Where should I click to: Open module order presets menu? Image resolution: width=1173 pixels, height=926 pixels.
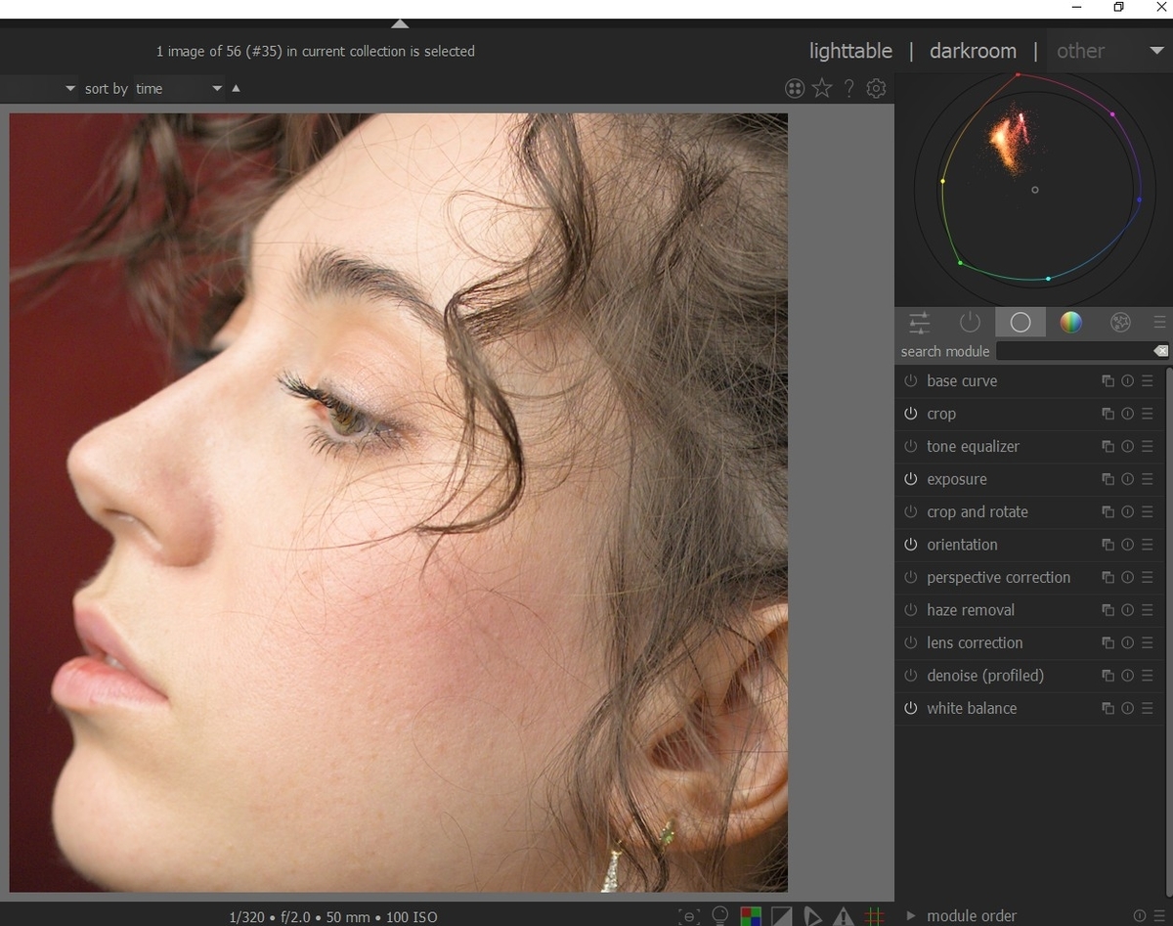1159,916
